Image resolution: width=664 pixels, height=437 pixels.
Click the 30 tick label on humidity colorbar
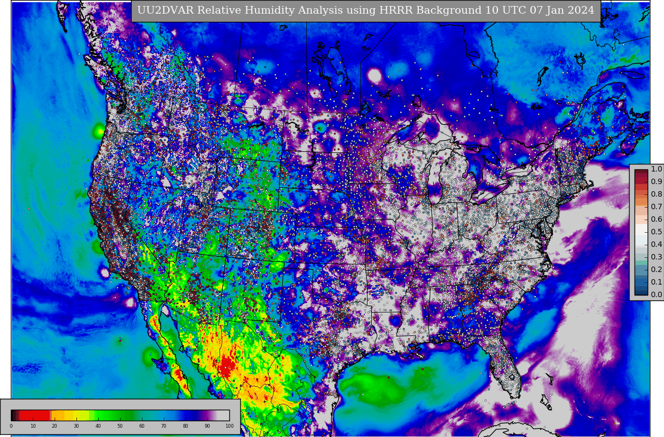[x=76, y=426]
